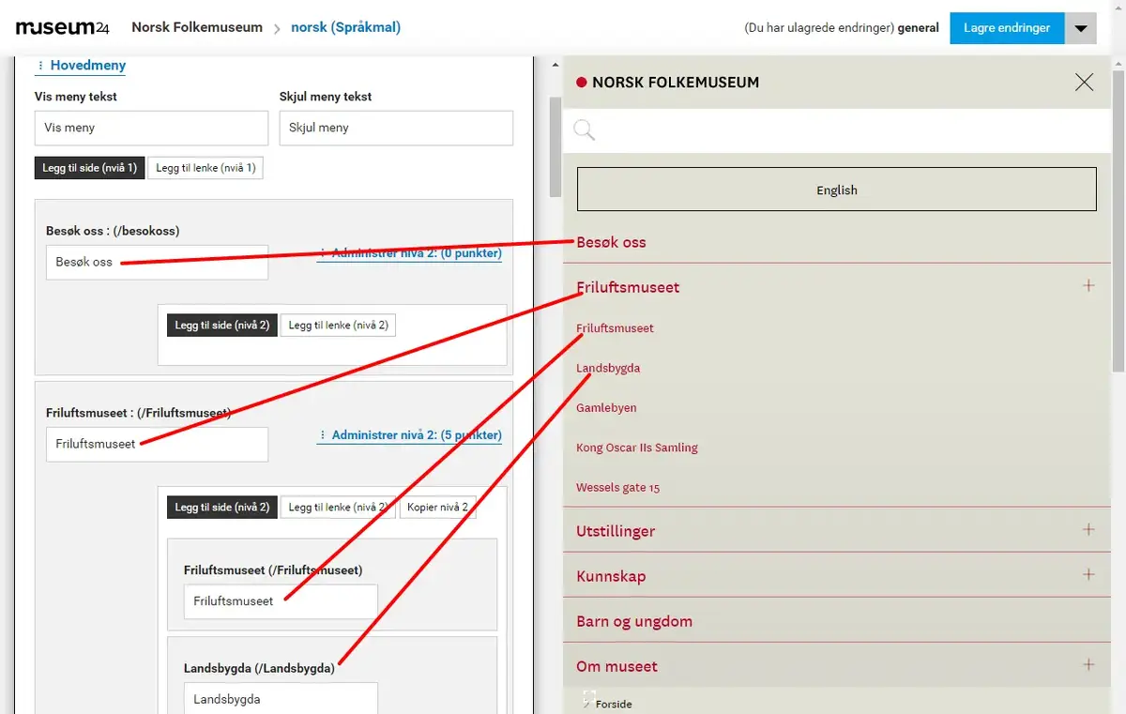The height and width of the screenshot is (714, 1126).
Task: Click the museum24 logo
Action: pos(63,27)
